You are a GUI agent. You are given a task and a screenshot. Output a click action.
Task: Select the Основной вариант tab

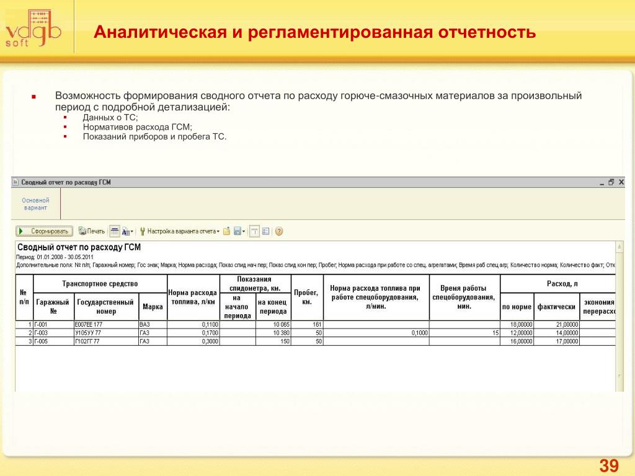coord(35,203)
